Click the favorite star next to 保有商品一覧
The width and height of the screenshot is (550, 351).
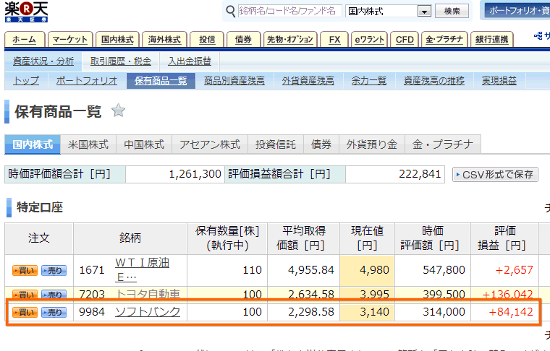[119, 110]
